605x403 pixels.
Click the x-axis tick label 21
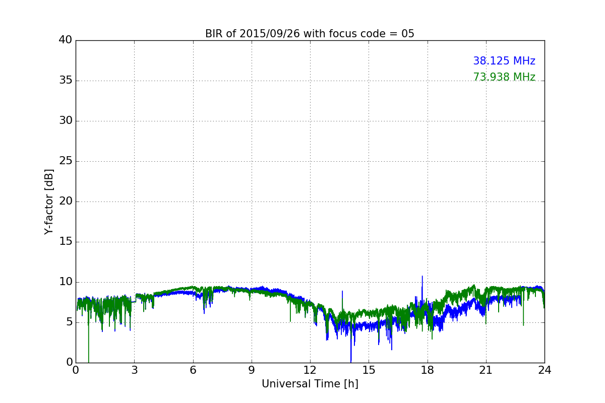click(x=486, y=370)
